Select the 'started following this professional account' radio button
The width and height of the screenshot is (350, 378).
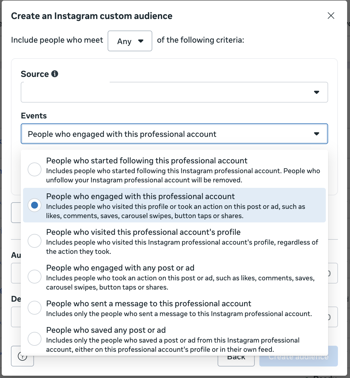pyautogui.click(x=35, y=169)
